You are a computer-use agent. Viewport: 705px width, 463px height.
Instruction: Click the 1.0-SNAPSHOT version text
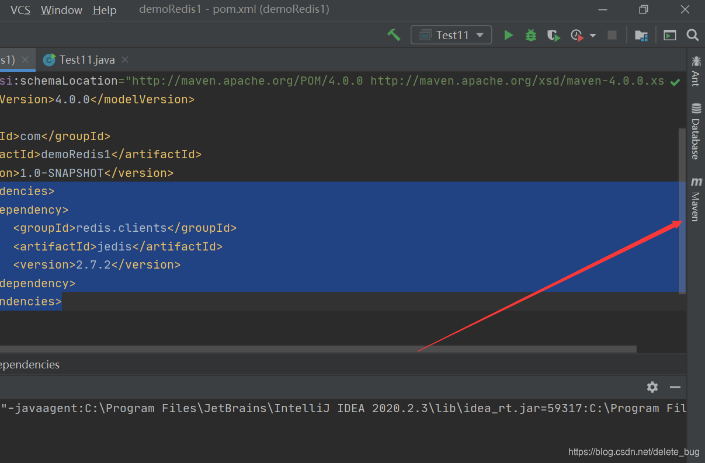coord(61,173)
